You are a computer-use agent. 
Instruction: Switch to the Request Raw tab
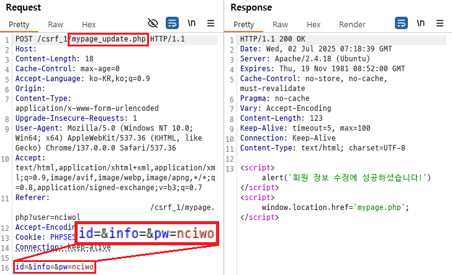55,25
